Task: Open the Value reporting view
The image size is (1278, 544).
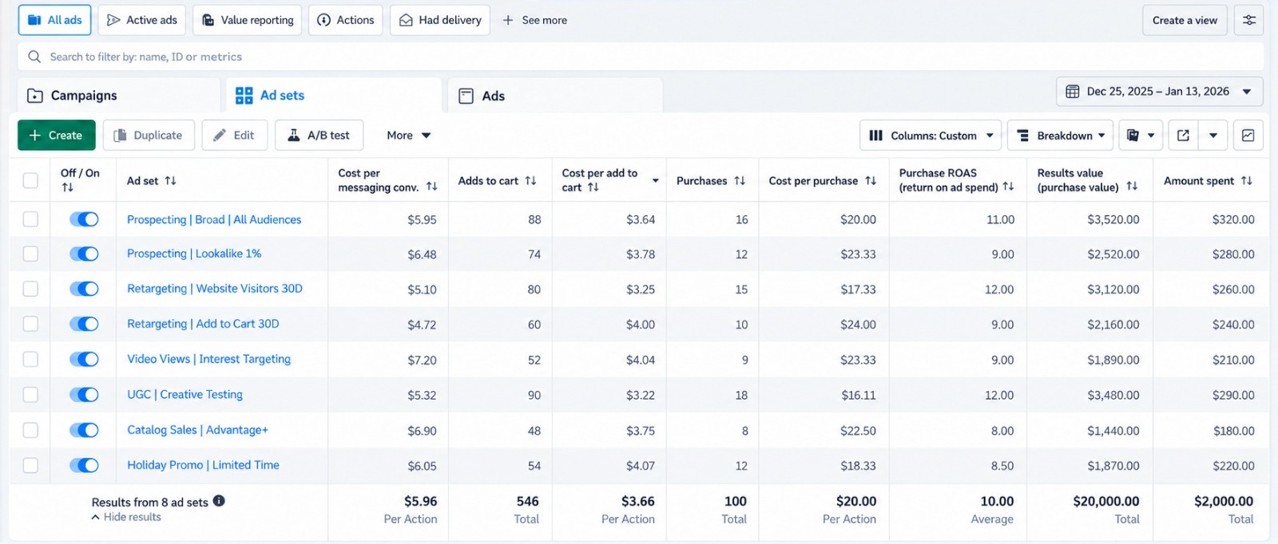Action: 247,20
